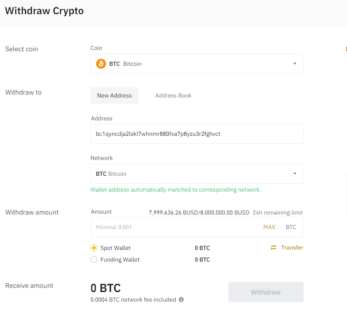347x312 pixels.
Task: Select the Spot Wallet option
Action: 94,248
